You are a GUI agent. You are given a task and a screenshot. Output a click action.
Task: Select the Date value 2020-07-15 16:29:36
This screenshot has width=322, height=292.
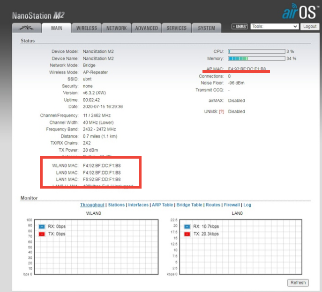103,107
